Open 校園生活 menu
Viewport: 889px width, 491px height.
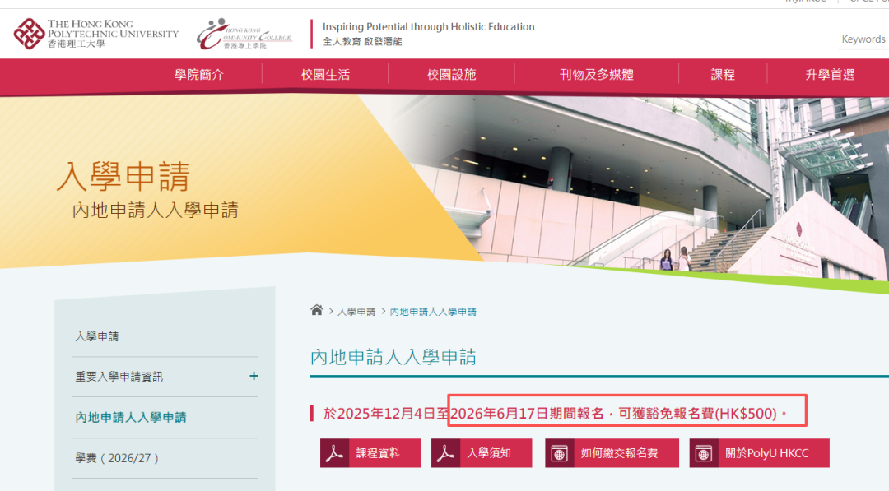tap(325, 74)
